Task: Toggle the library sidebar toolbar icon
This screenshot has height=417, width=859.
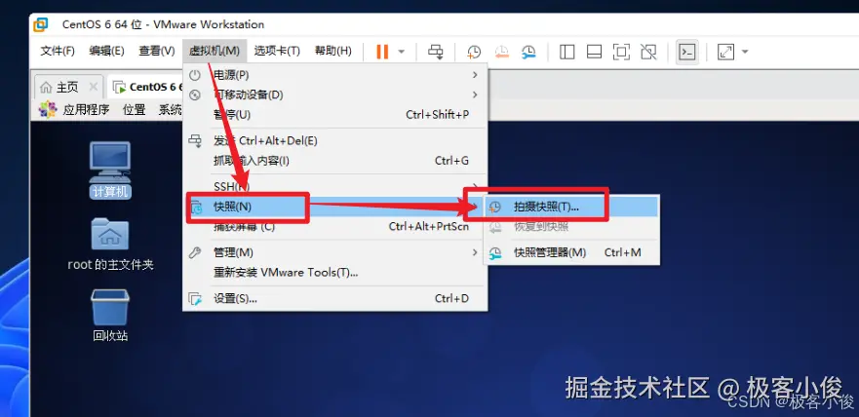Action: (567, 52)
